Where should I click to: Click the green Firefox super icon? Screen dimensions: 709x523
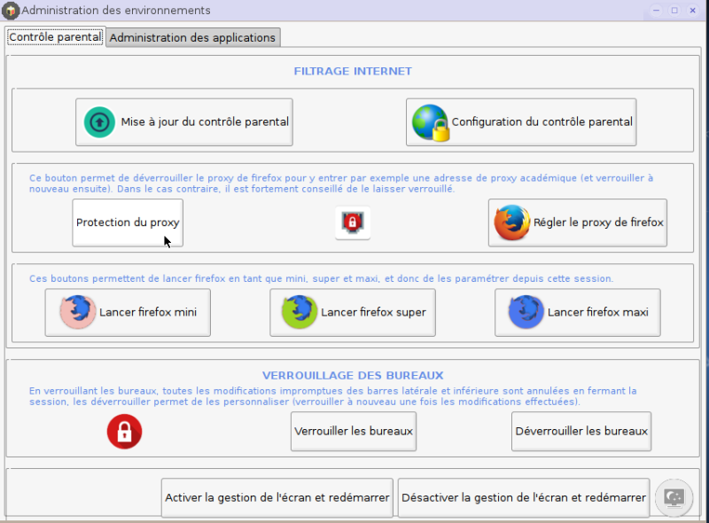[300, 312]
